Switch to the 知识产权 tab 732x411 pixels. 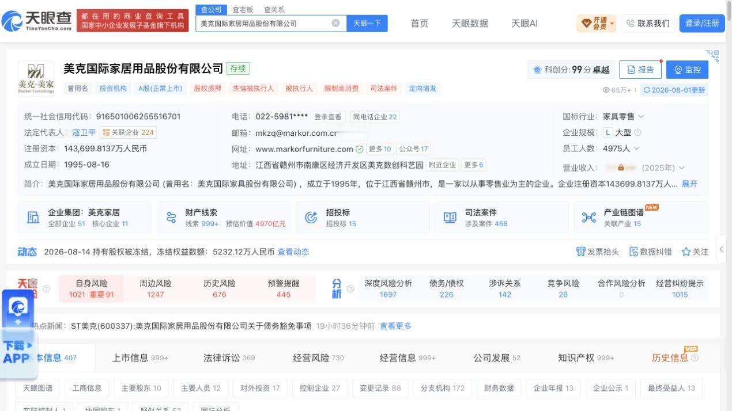click(x=586, y=357)
